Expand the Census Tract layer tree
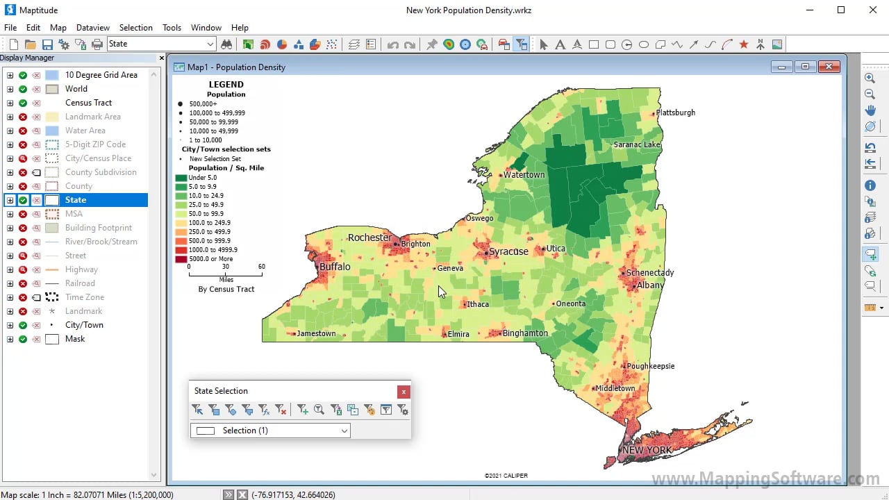The width and height of the screenshot is (889, 500). pyautogui.click(x=10, y=103)
